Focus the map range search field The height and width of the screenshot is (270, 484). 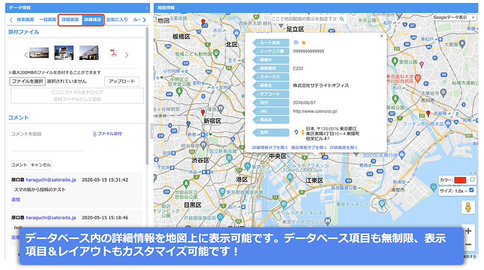point(304,19)
